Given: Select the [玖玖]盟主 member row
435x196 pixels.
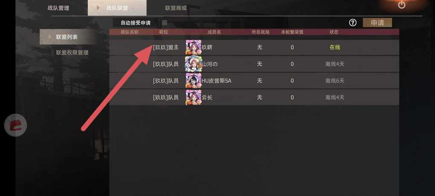Looking at the screenshot, I should point(254,47).
